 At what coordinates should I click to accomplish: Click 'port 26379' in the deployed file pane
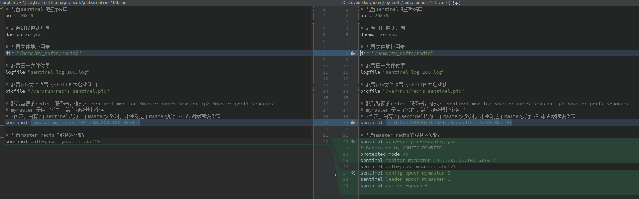[x=374, y=15]
